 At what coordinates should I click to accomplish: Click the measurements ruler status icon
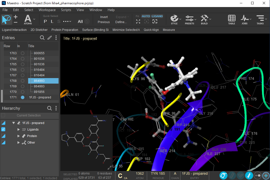(x=232, y=175)
